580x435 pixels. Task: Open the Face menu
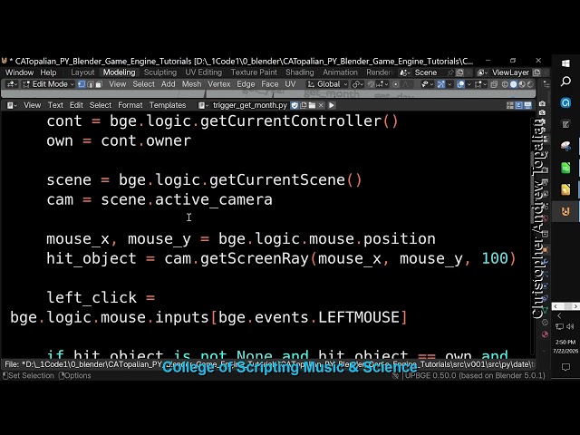(x=270, y=84)
